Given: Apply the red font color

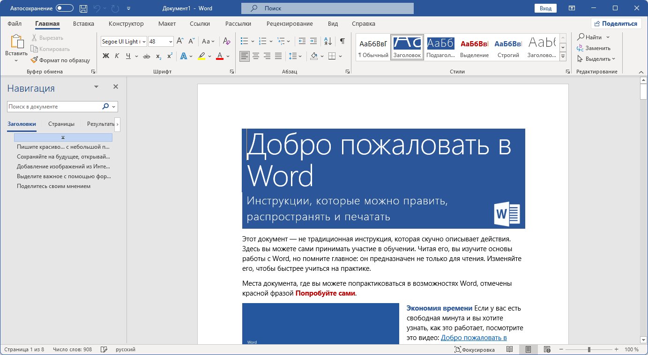Looking at the screenshot, I should [220, 56].
